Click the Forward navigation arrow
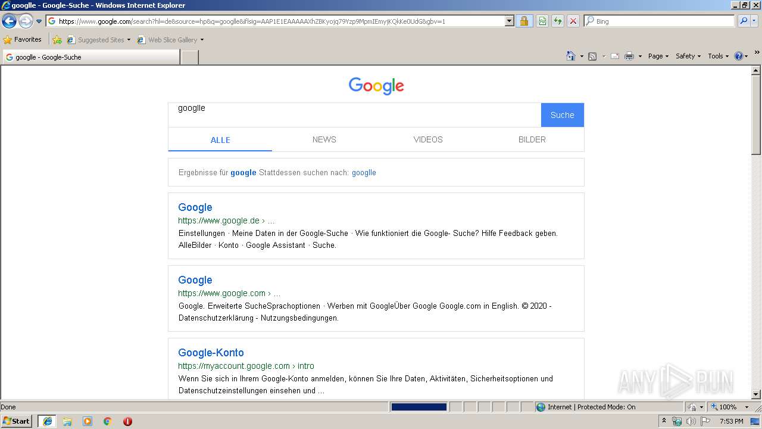Viewport: 762px width, 429px height. pyautogui.click(x=26, y=21)
